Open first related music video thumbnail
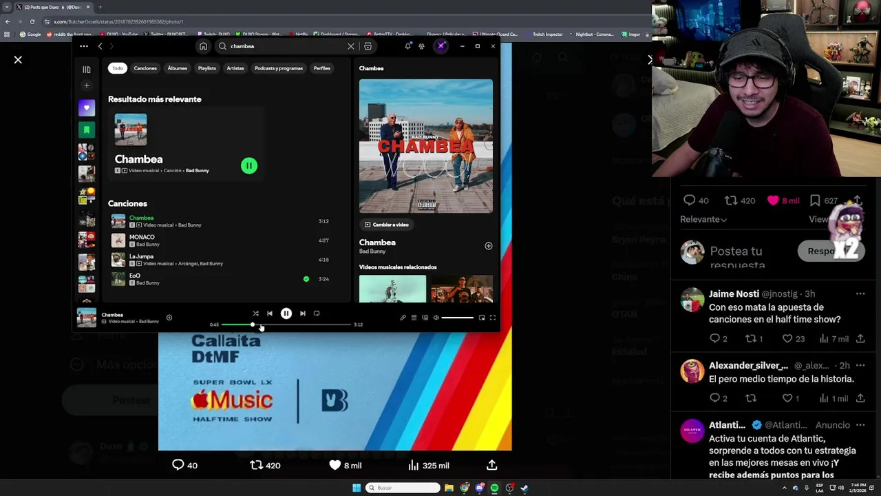 (392, 289)
